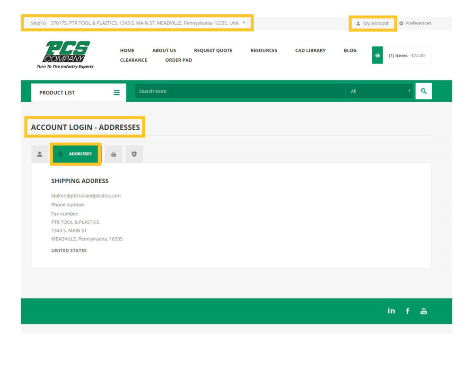Open the customer info person tab icon
473x366 pixels.
pyautogui.click(x=40, y=154)
